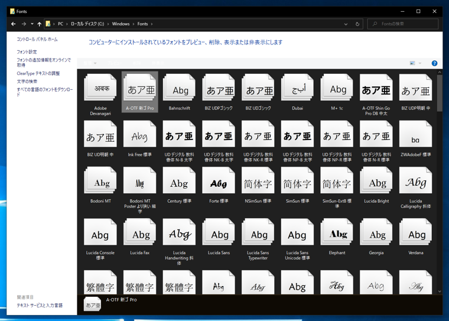Select the BIZ UD明朝 中 font icon

(x=100, y=134)
